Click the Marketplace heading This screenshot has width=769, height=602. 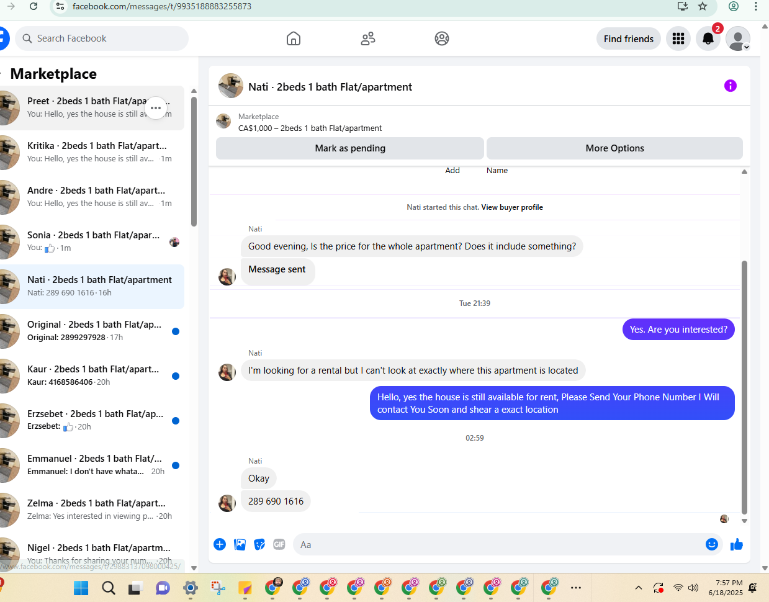coord(53,74)
